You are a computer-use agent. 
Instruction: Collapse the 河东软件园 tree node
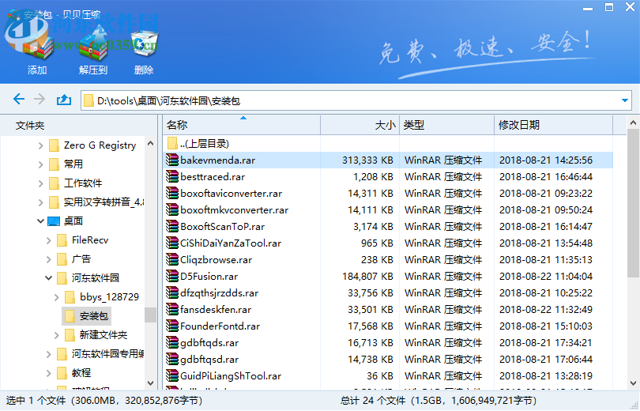click(x=48, y=278)
